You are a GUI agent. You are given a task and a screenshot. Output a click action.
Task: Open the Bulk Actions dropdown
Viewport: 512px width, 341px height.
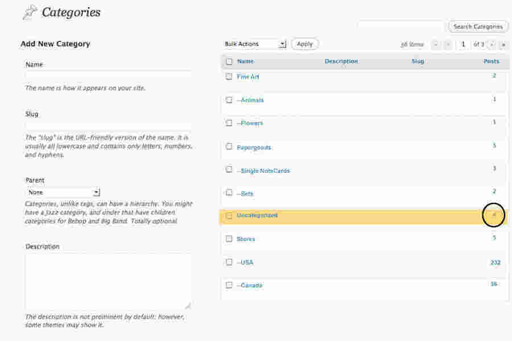pos(255,44)
